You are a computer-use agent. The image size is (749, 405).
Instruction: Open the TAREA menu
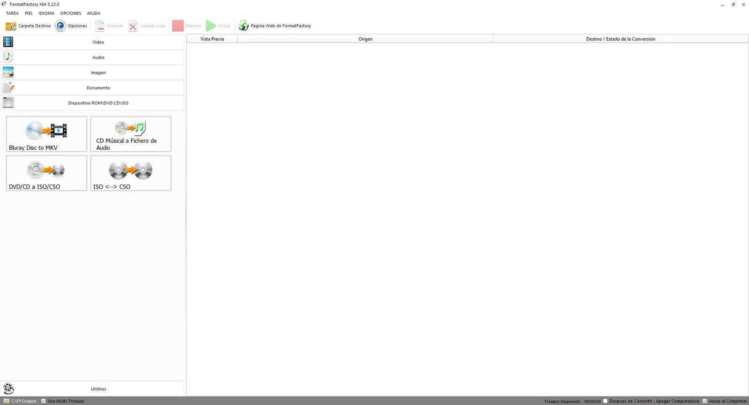[x=12, y=13]
